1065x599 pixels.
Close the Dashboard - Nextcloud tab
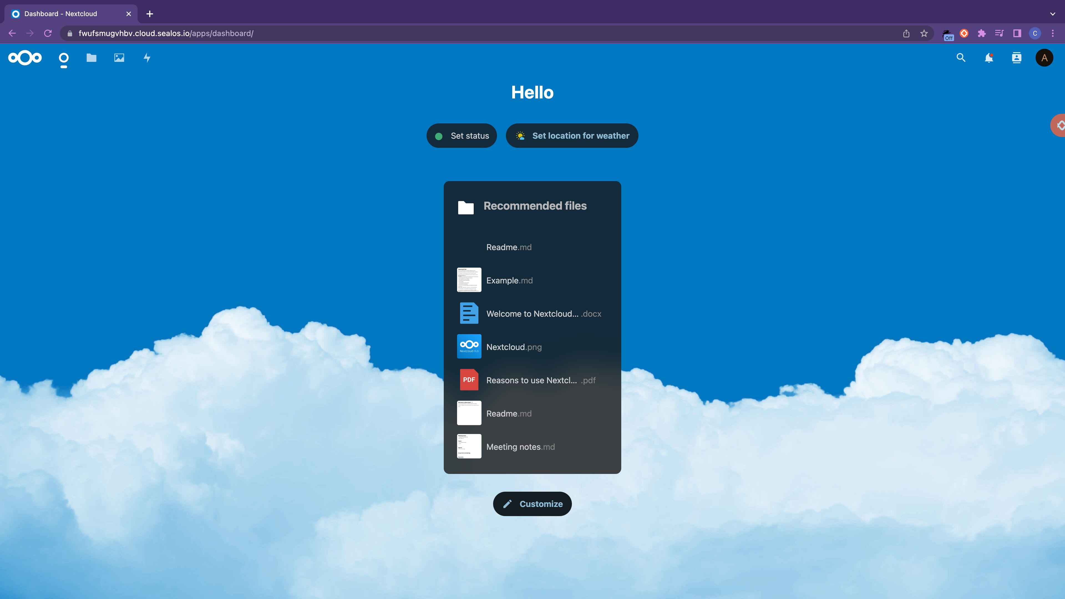coord(129,14)
